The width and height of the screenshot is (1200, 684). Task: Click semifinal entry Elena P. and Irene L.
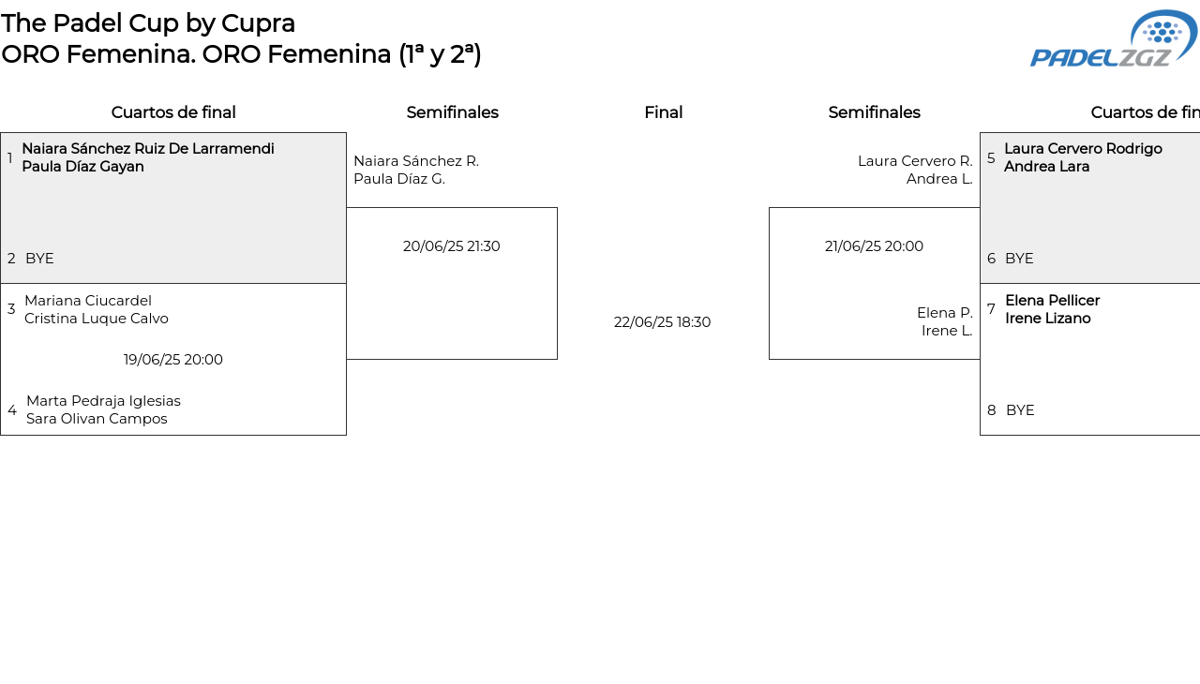(944, 321)
